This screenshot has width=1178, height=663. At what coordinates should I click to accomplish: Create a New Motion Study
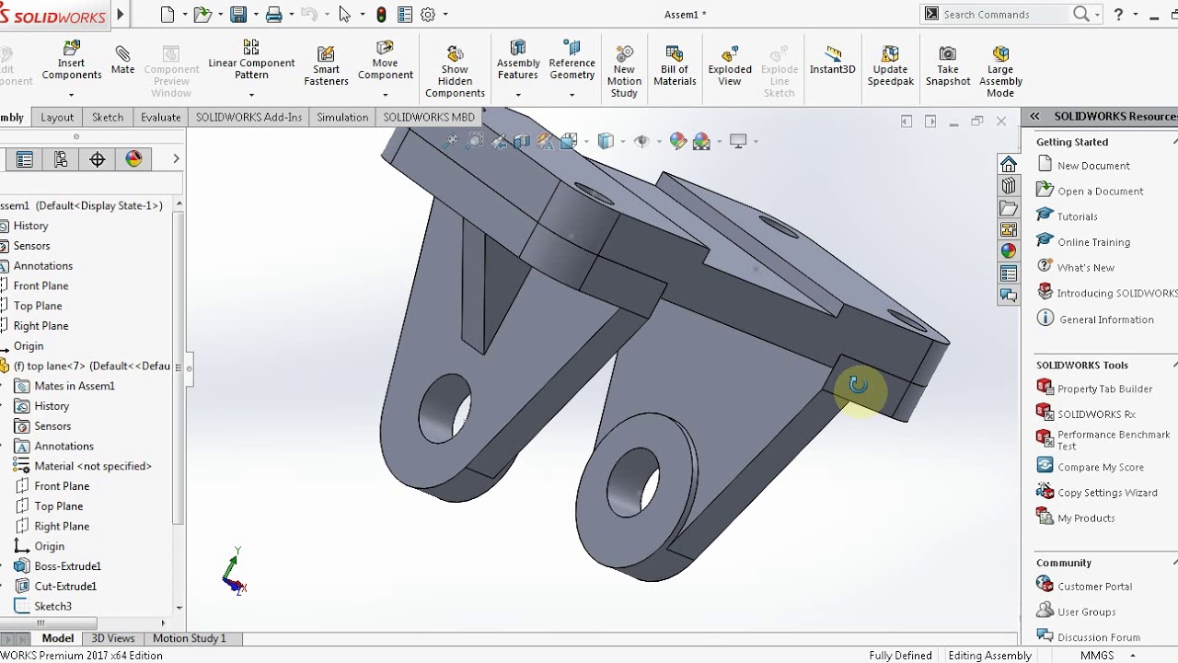(624, 72)
